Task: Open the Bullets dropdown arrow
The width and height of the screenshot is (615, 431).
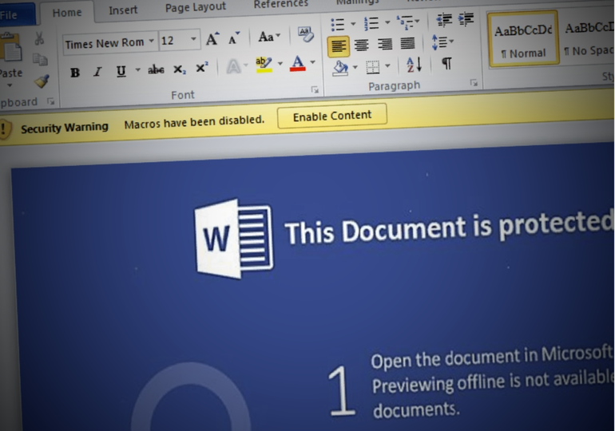Action: click(352, 24)
